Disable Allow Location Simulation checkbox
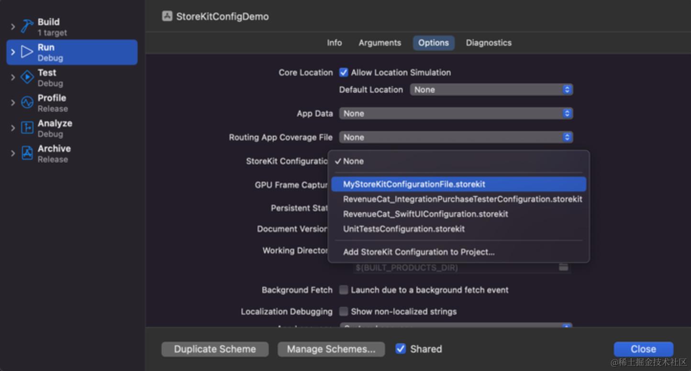The image size is (691, 371). [344, 73]
